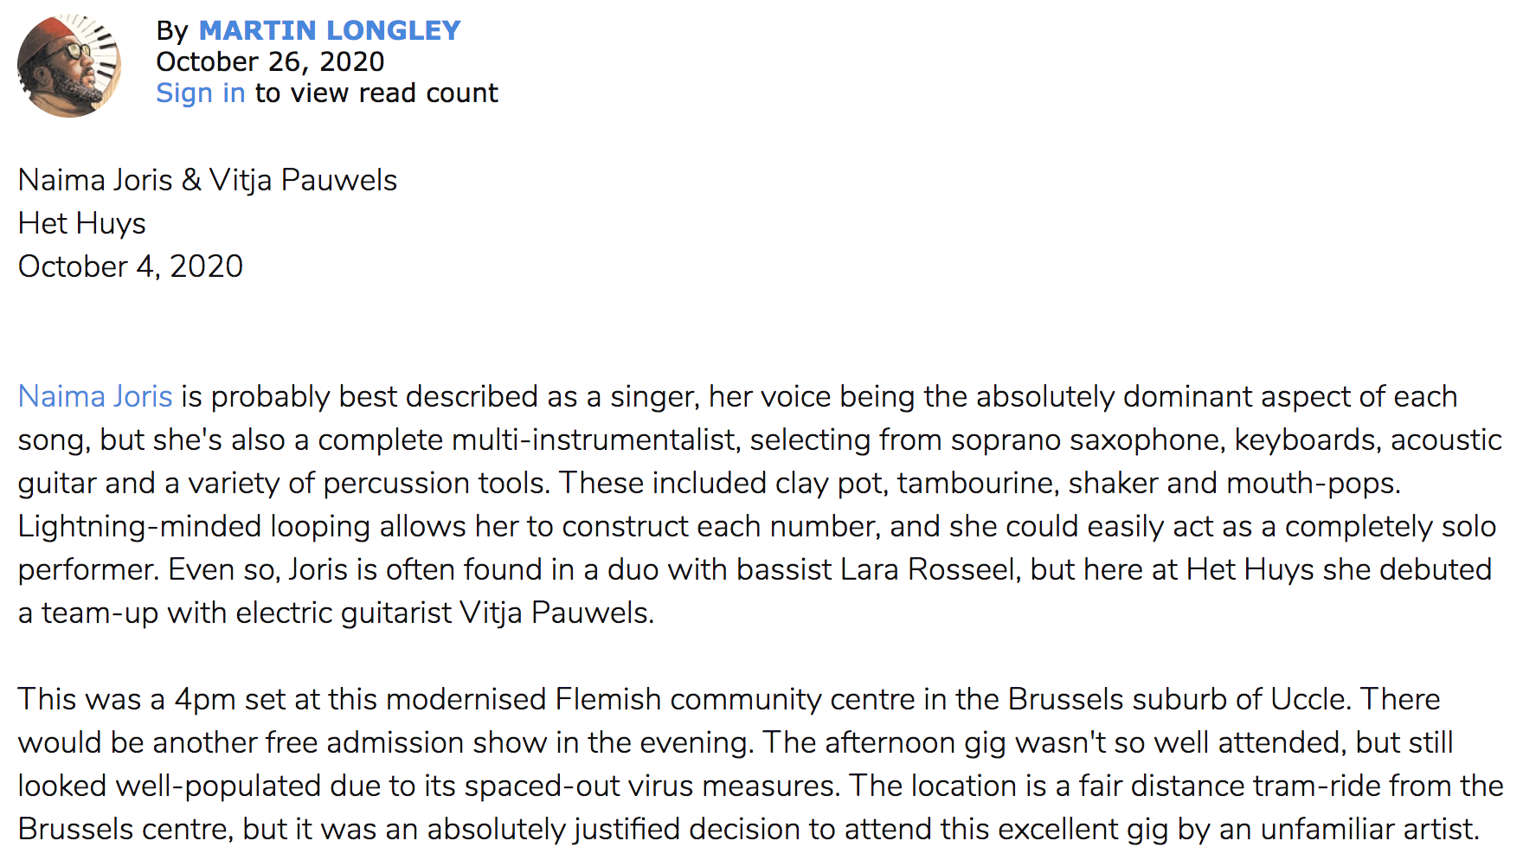Click 'Vitja Pauwels.' ending the first paragraph
This screenshot has width=1523, height=860.
[x=557, y=613]
